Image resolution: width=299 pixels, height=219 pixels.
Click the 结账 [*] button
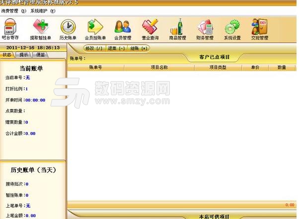click(x=139, y=48)
